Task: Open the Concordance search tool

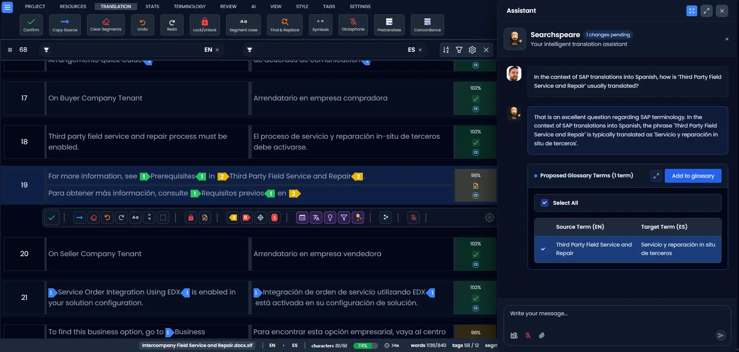Action: pyautogui.click(x=427, y=24)
